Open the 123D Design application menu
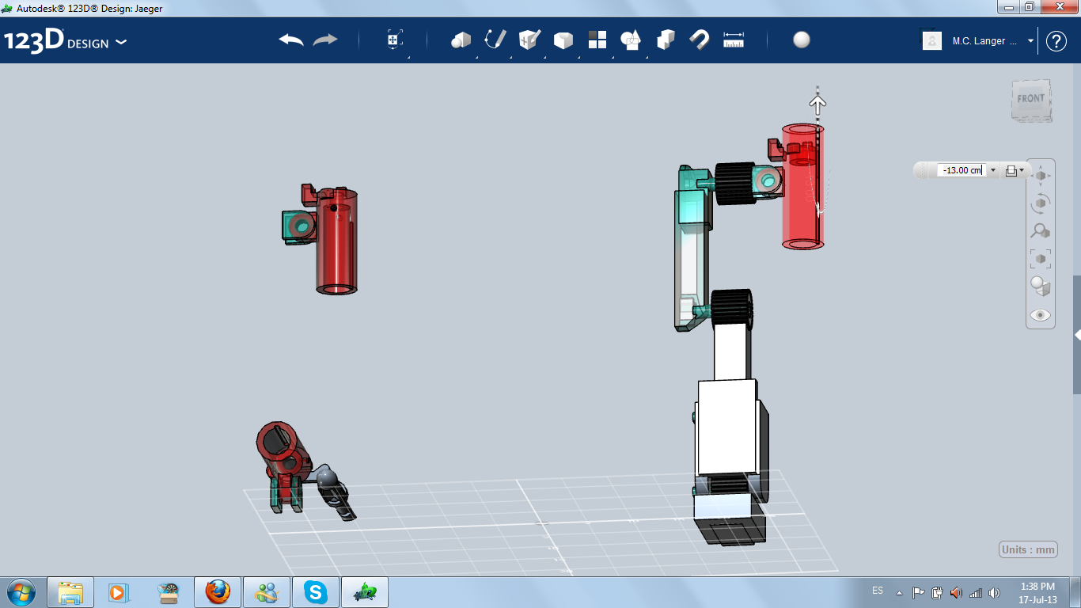The image size is (1081, 608). [x=65, y=41]
